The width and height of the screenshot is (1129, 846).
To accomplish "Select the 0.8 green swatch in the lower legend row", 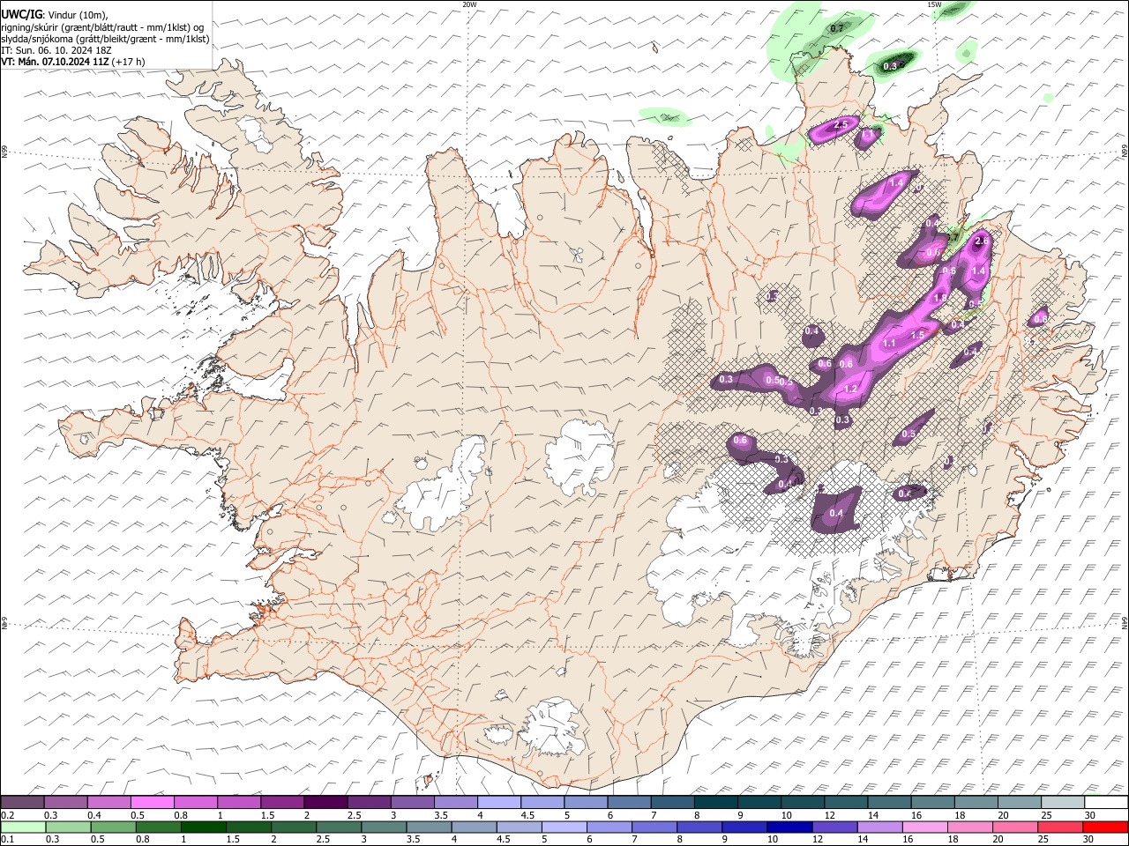I will pos(158,827).
